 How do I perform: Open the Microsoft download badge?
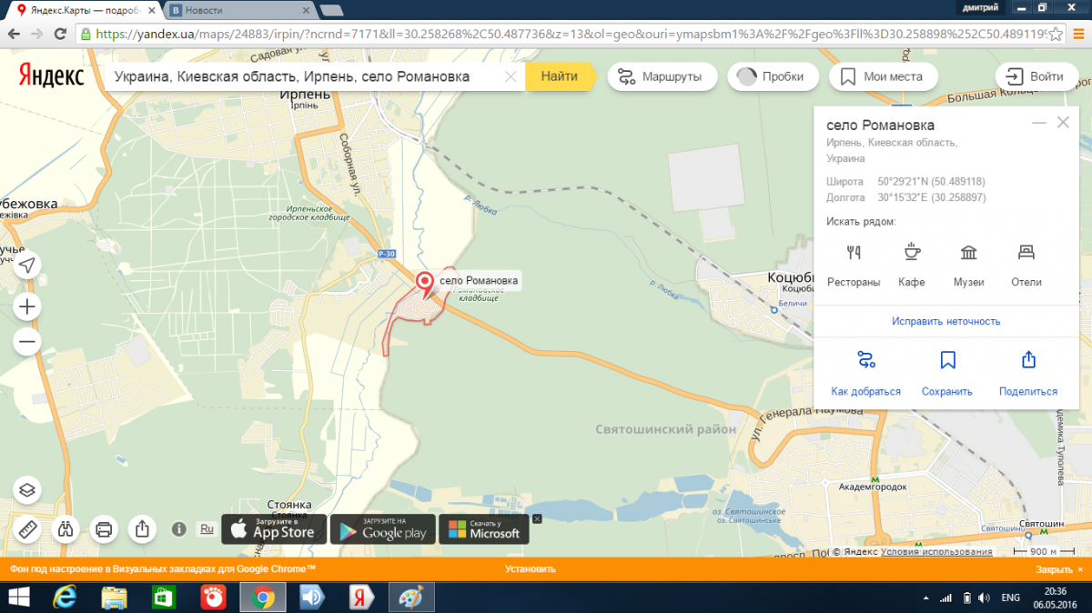pyautogui.click(x=484, y=529)
